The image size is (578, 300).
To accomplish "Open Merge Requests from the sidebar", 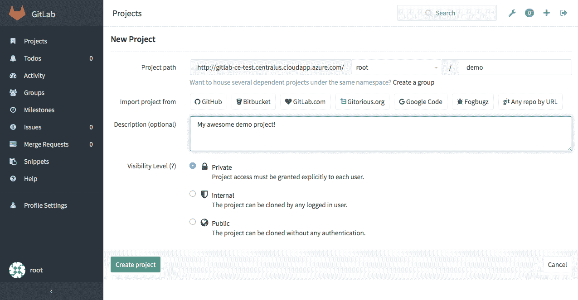I will coord(45,144).
